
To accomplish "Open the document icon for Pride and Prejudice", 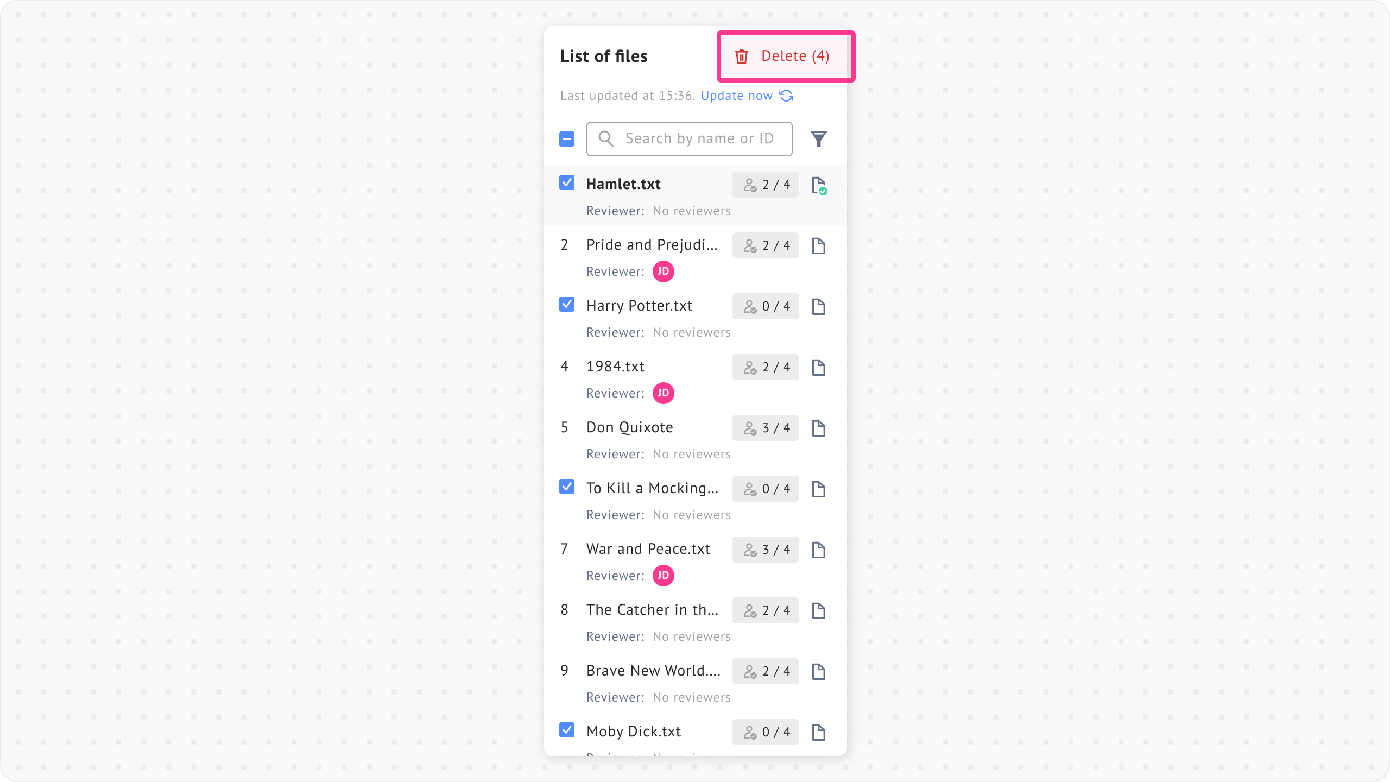I will pos(819,246).
